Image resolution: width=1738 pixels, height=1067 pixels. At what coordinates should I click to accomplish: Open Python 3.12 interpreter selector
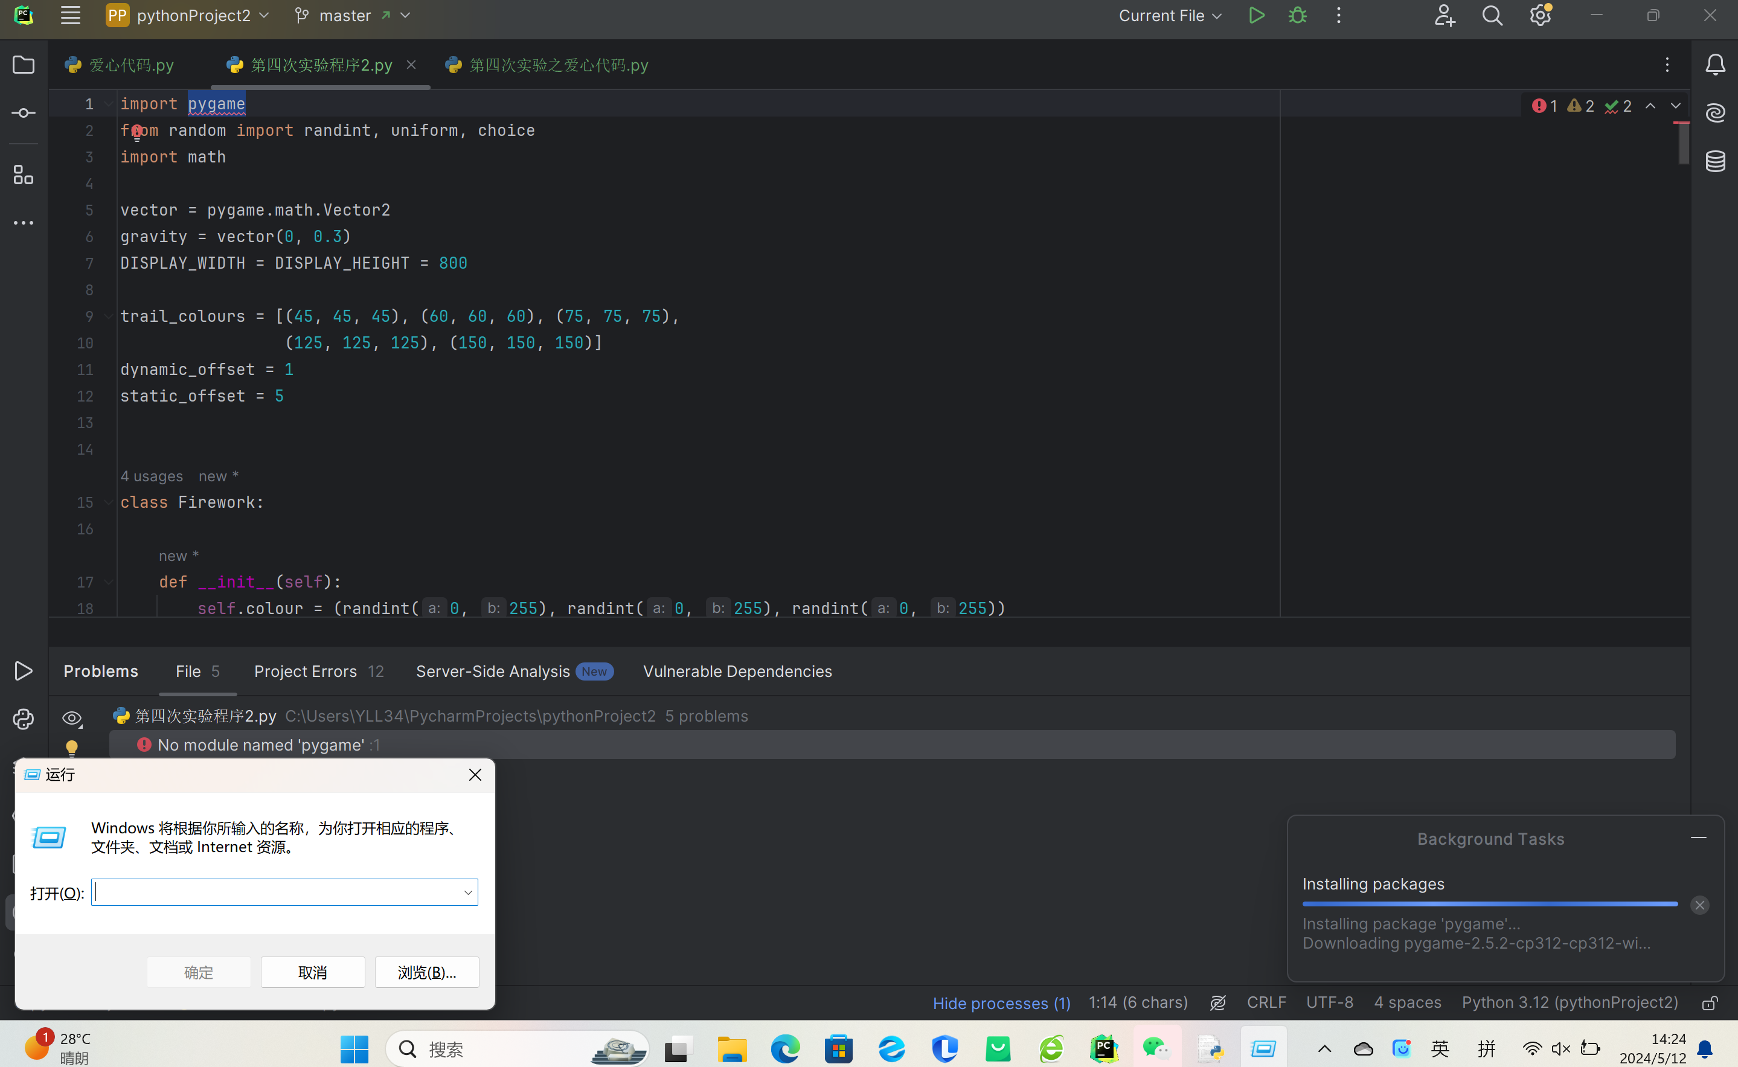pyautogui.click(x=1570, y=1003)
